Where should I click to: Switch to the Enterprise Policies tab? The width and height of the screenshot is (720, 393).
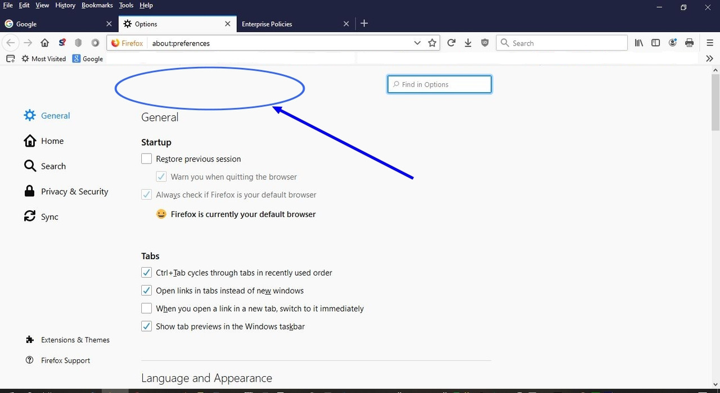pyautogui.click(x=295, y=24)
